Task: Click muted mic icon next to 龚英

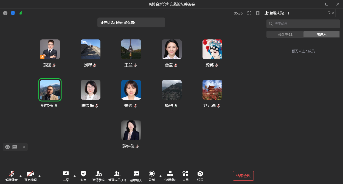Action: point(217,65)
